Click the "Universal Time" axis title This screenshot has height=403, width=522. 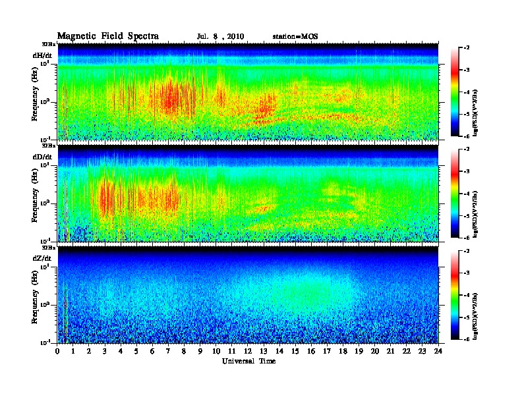coord(248,361)
